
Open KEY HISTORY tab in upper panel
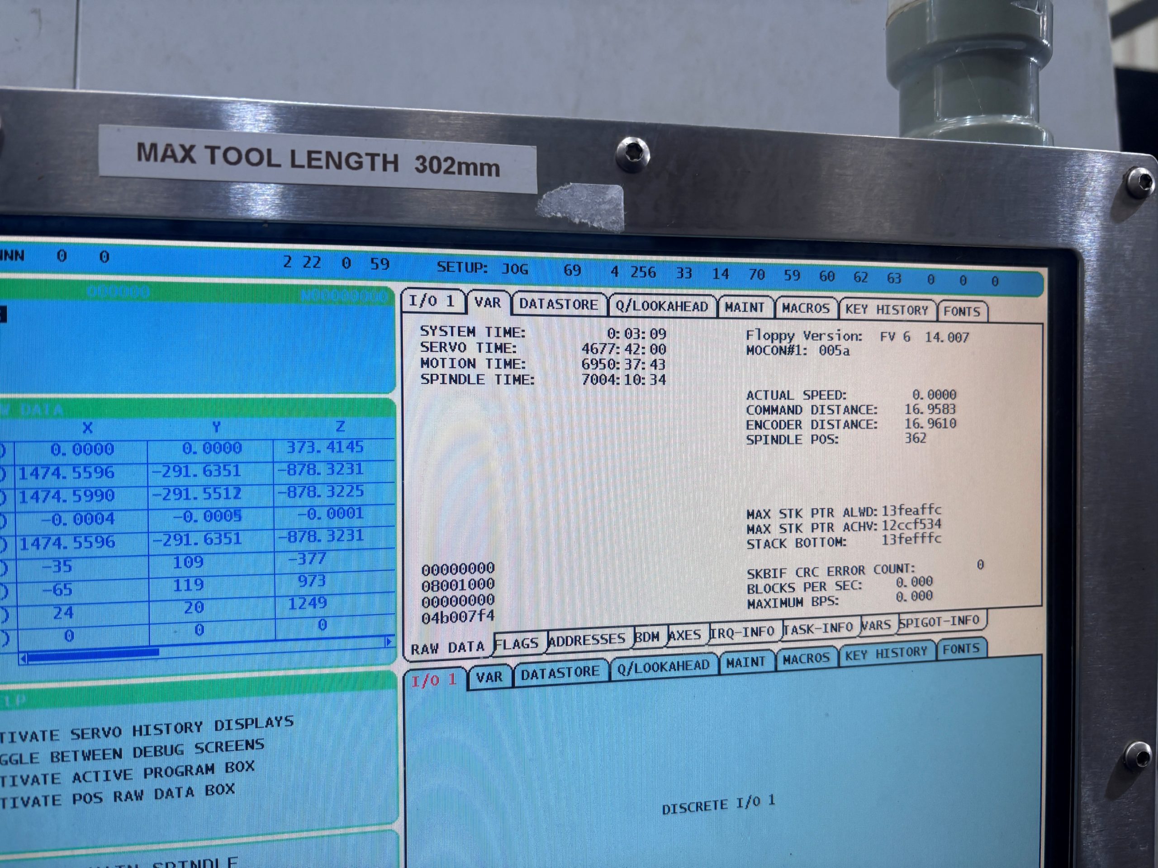coord(886,310)
